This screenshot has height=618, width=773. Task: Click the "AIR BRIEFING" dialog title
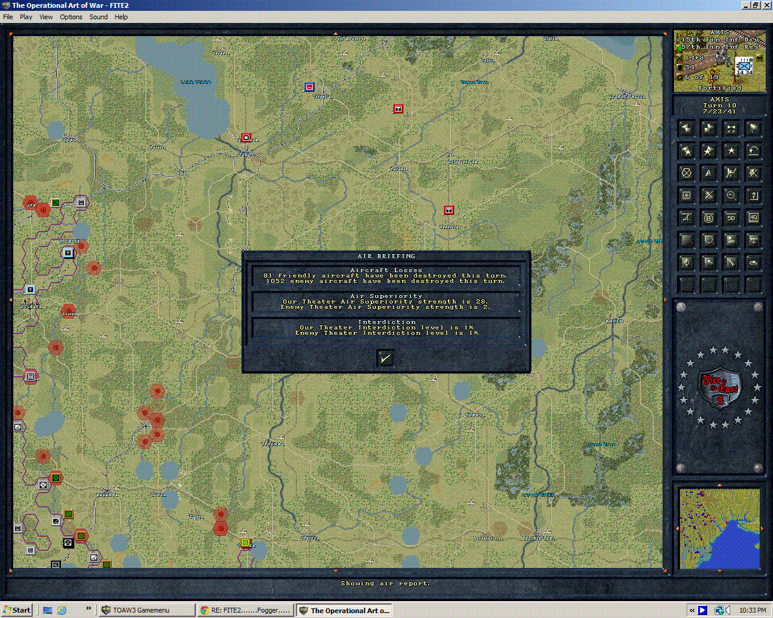coord(386,256)
